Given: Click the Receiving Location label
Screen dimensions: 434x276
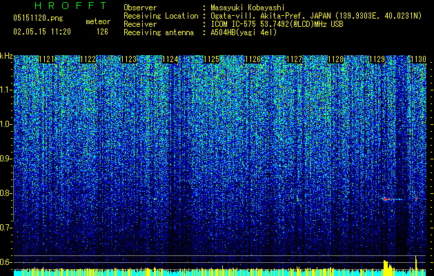Looking at the screenshot, I should coord(161,16).
